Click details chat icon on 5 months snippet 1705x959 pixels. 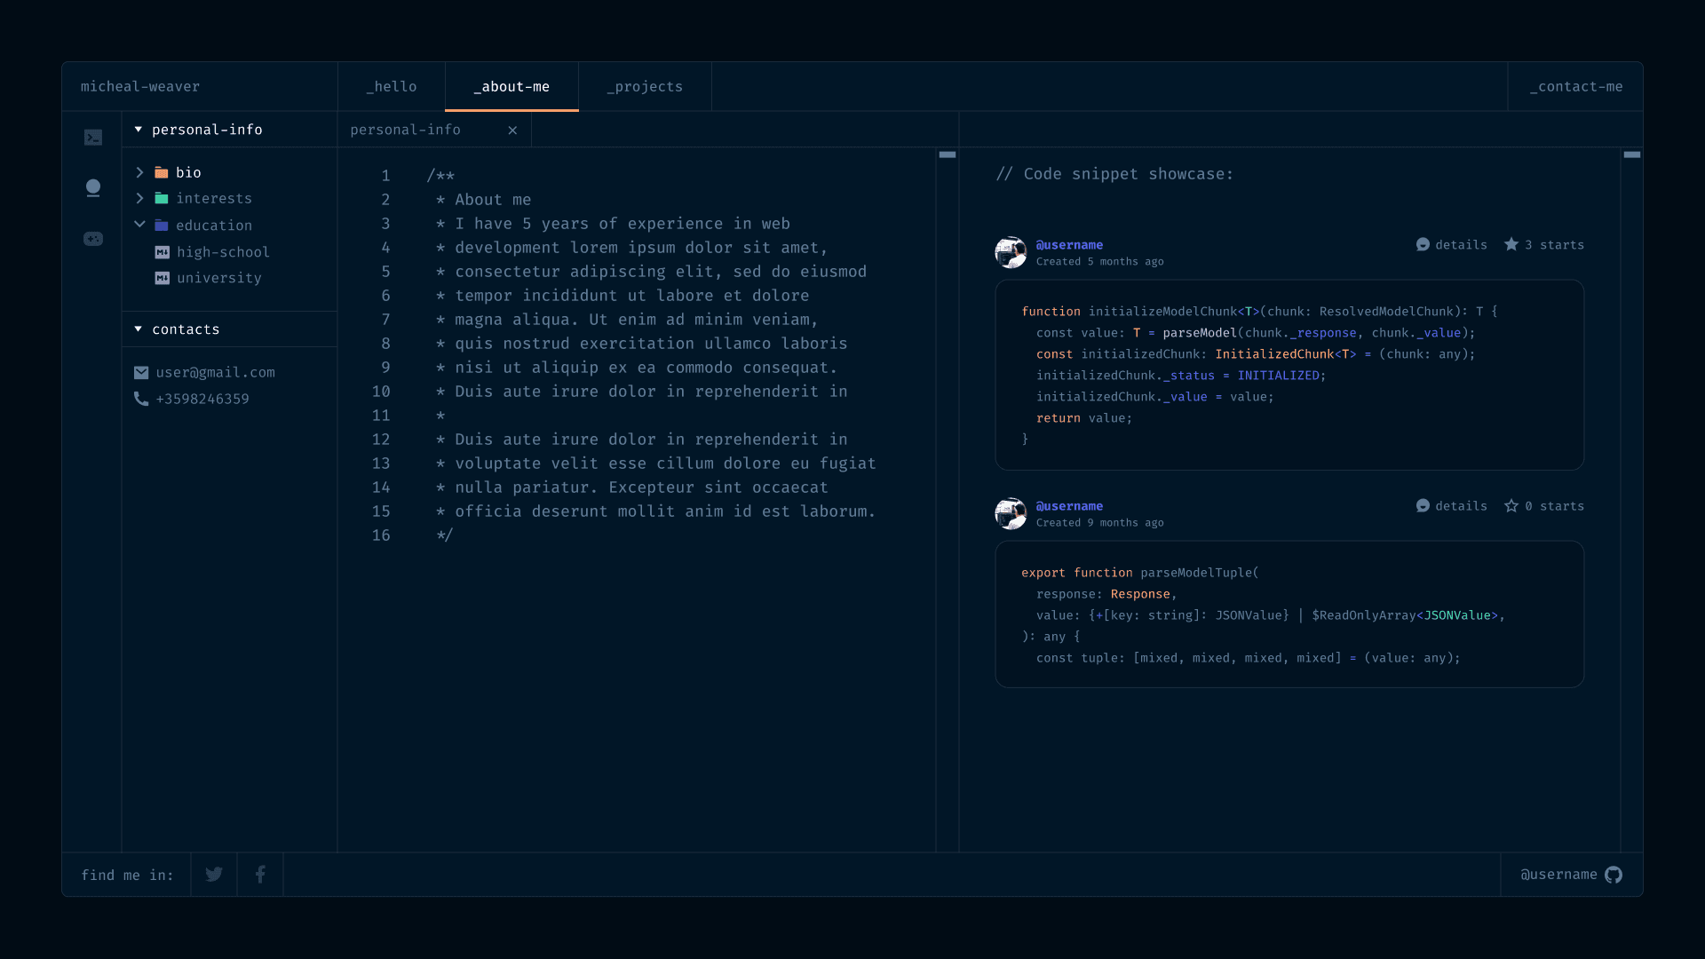(1423, 245)
